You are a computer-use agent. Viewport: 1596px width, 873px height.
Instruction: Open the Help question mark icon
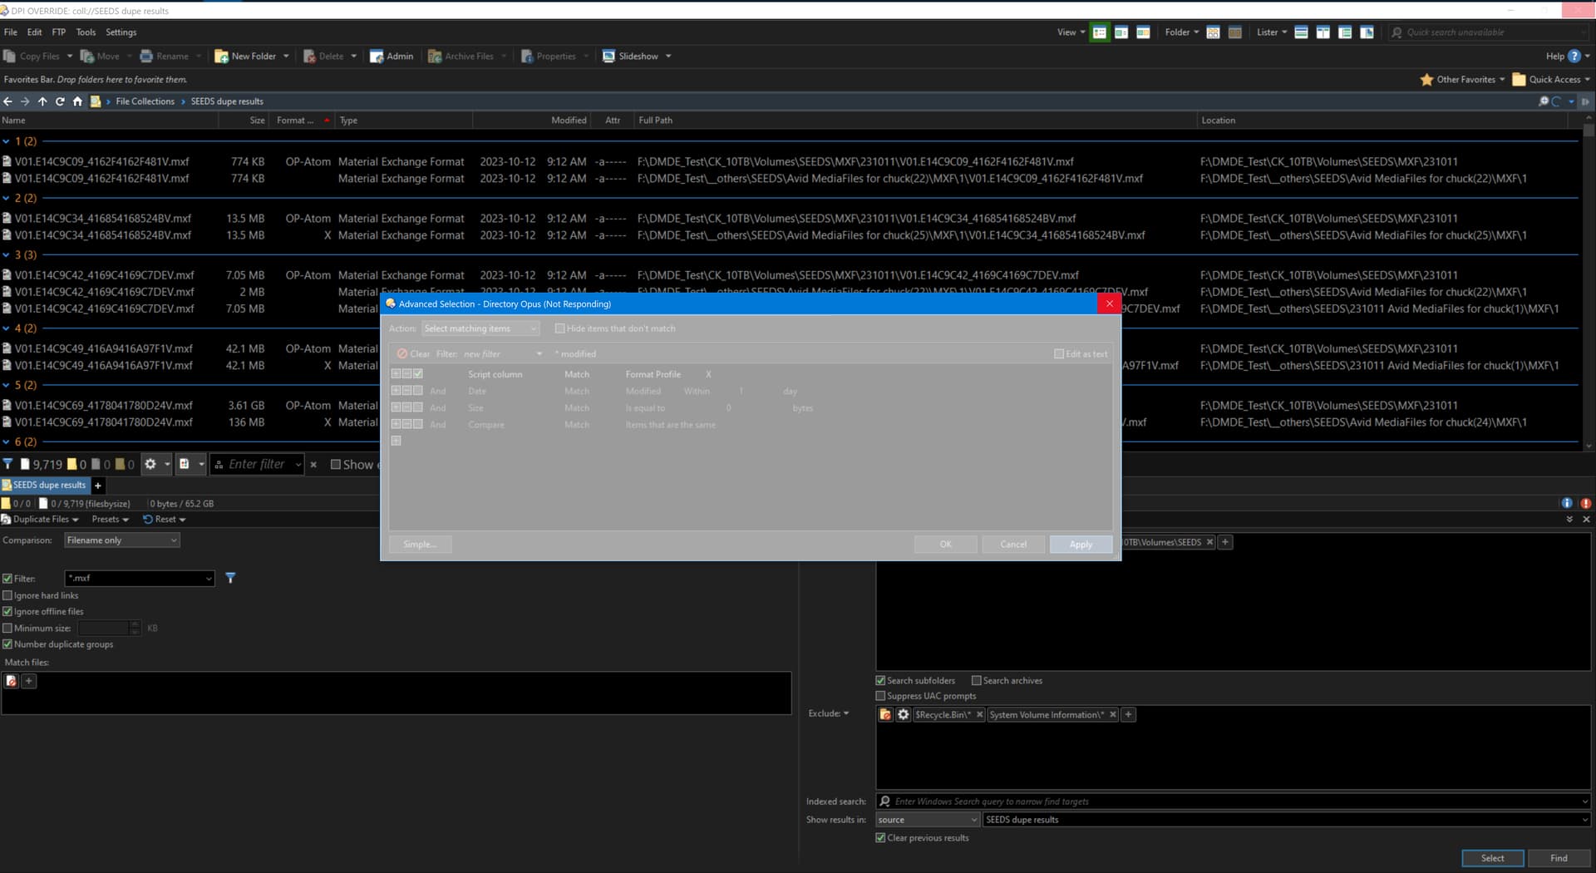tap(1574, 57)
